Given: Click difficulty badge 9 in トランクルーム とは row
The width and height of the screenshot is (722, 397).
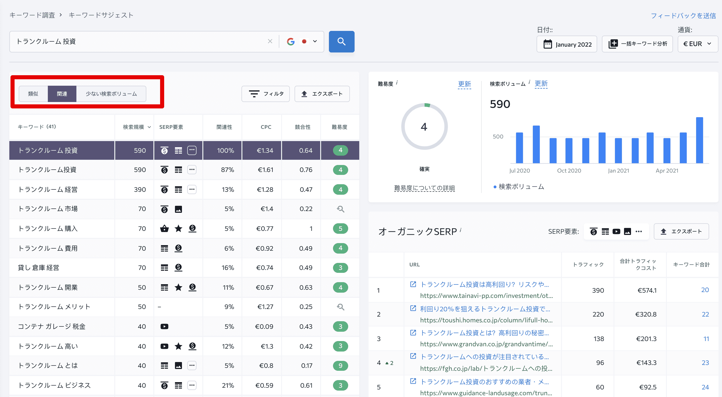Looking at the screenshot, I should tap(341, 366).
